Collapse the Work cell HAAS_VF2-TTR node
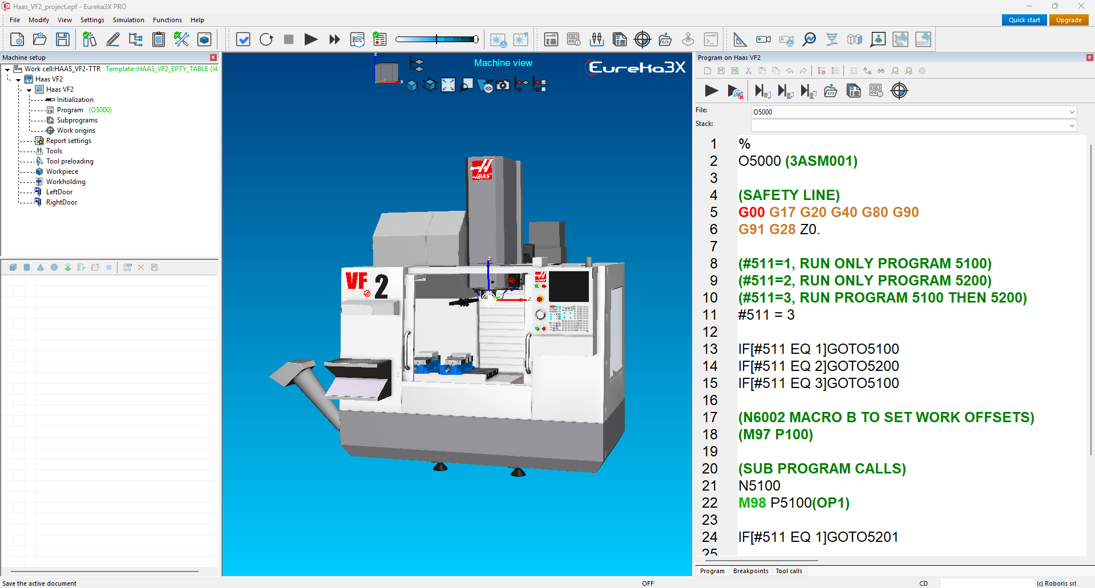 [7, 69]
